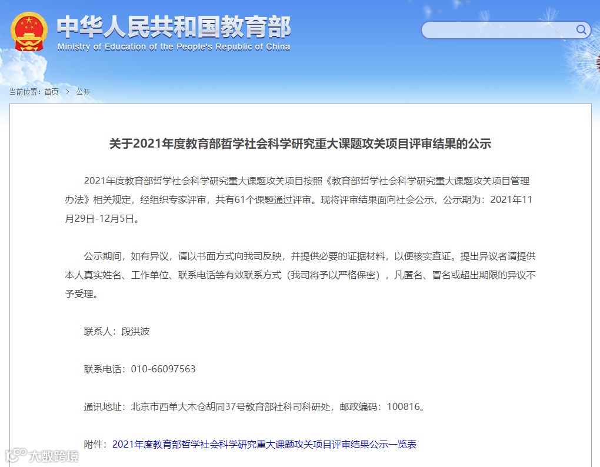The image size is (600, 467).
Task: Click the line starting 办法》相关规定
Action: 298,199
